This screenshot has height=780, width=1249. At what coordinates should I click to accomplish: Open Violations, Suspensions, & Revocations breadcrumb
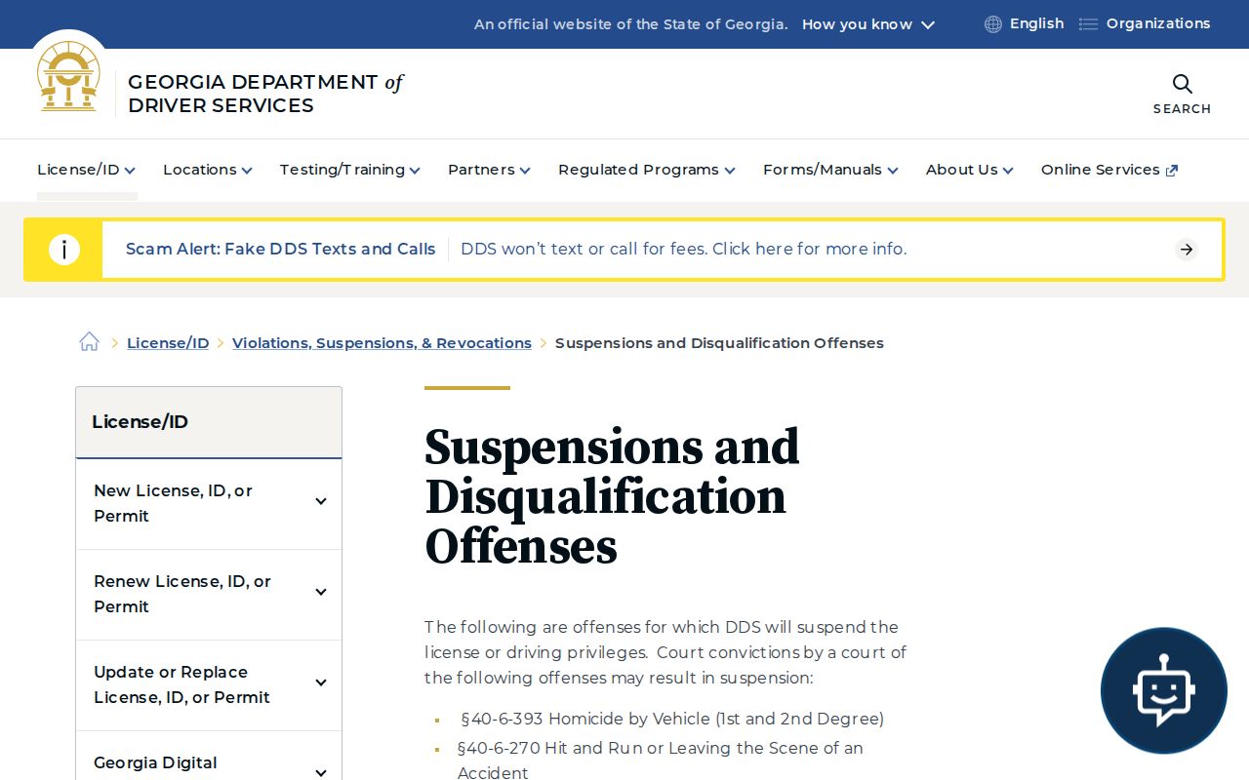coord(382,343)
